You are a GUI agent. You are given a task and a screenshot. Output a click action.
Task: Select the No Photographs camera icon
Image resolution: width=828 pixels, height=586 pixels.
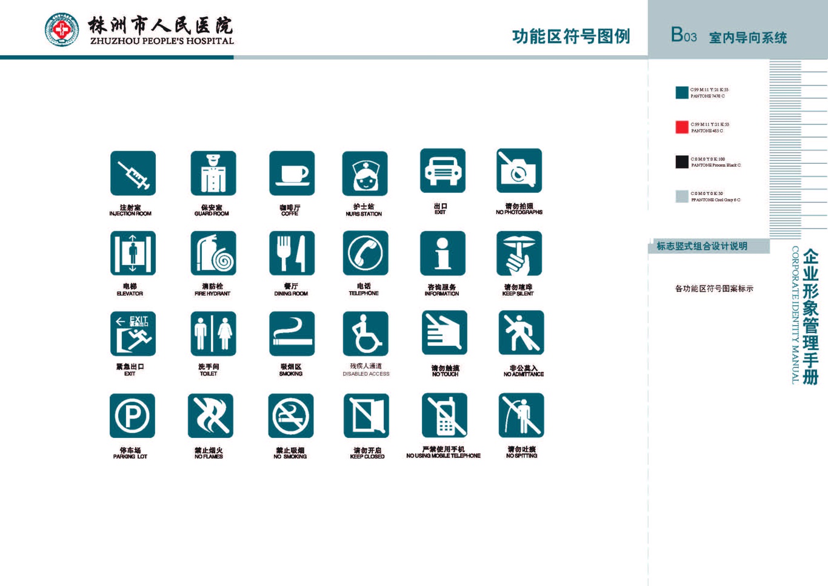click(519, 170)
